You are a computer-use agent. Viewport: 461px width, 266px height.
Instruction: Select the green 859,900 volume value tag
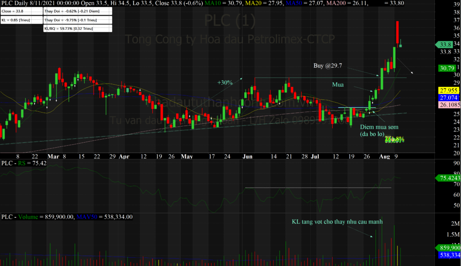447,248
